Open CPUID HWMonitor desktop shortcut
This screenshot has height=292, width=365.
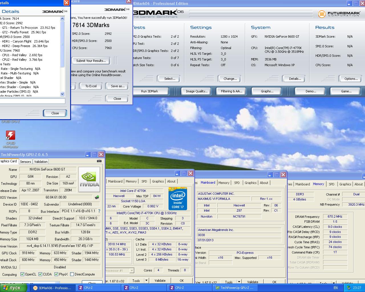tap(11, 139)
